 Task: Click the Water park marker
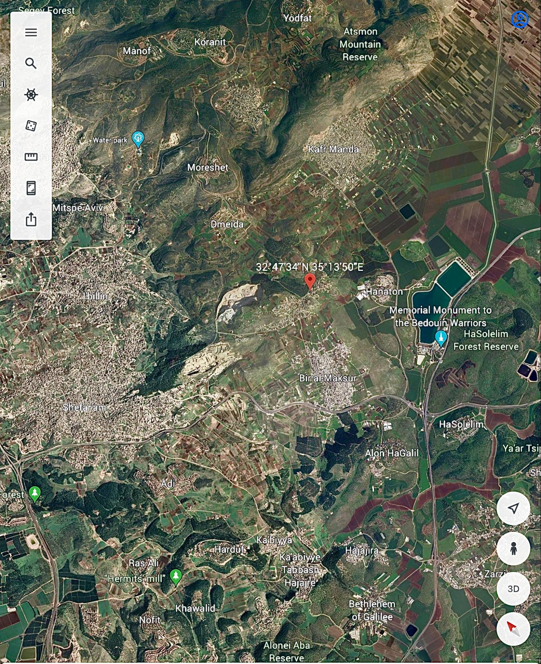click(138, 138)
